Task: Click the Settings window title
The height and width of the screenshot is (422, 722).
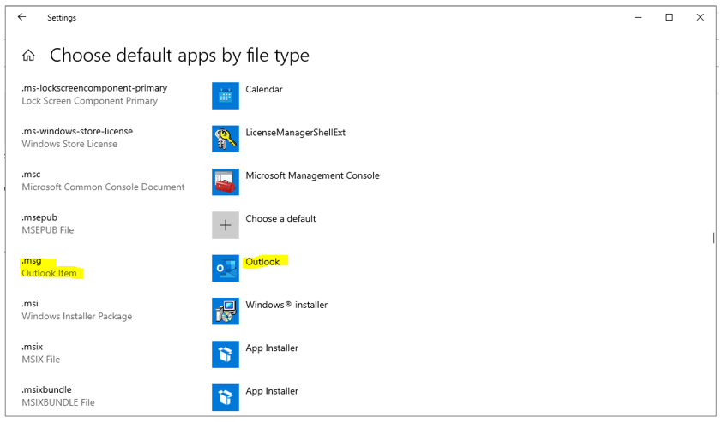Action: pyautogui.click(x=62, y=17)
